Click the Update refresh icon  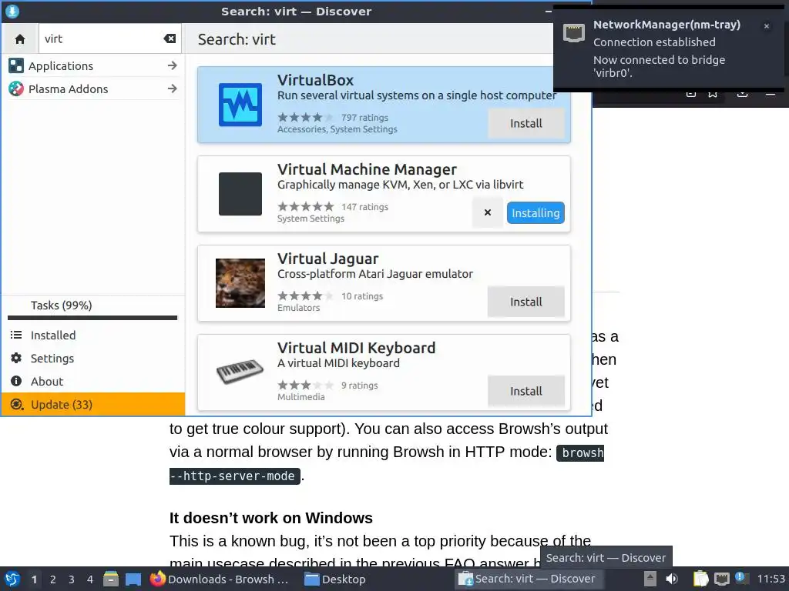coord(16,405)
